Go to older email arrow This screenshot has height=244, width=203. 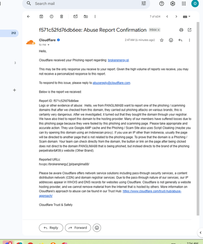click(x=176, y=17)
